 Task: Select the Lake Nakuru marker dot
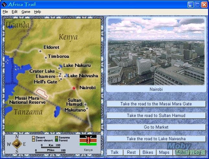click(59, 68)
